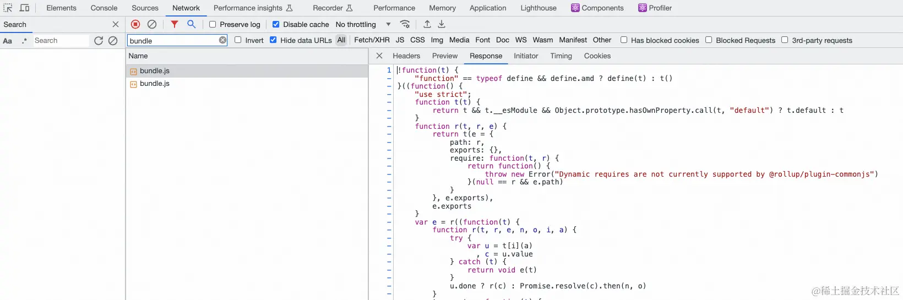The image size is (903, 300).
Task: Sort by the Name column header
Action: [x=247, y=56]
